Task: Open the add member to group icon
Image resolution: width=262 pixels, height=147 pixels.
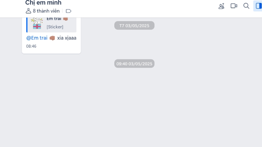Action: click(221, 6)
